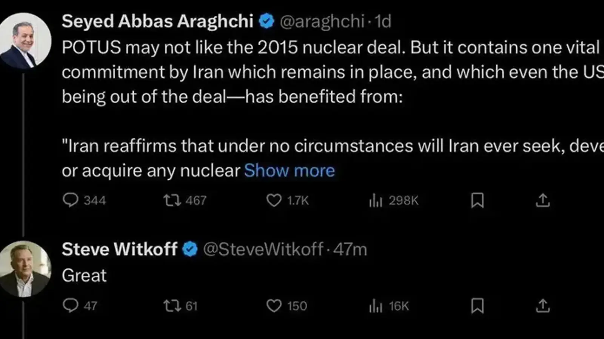Open the @SteveWitkoff handle link
Screen dimensions: 604x339
(263, 249)
